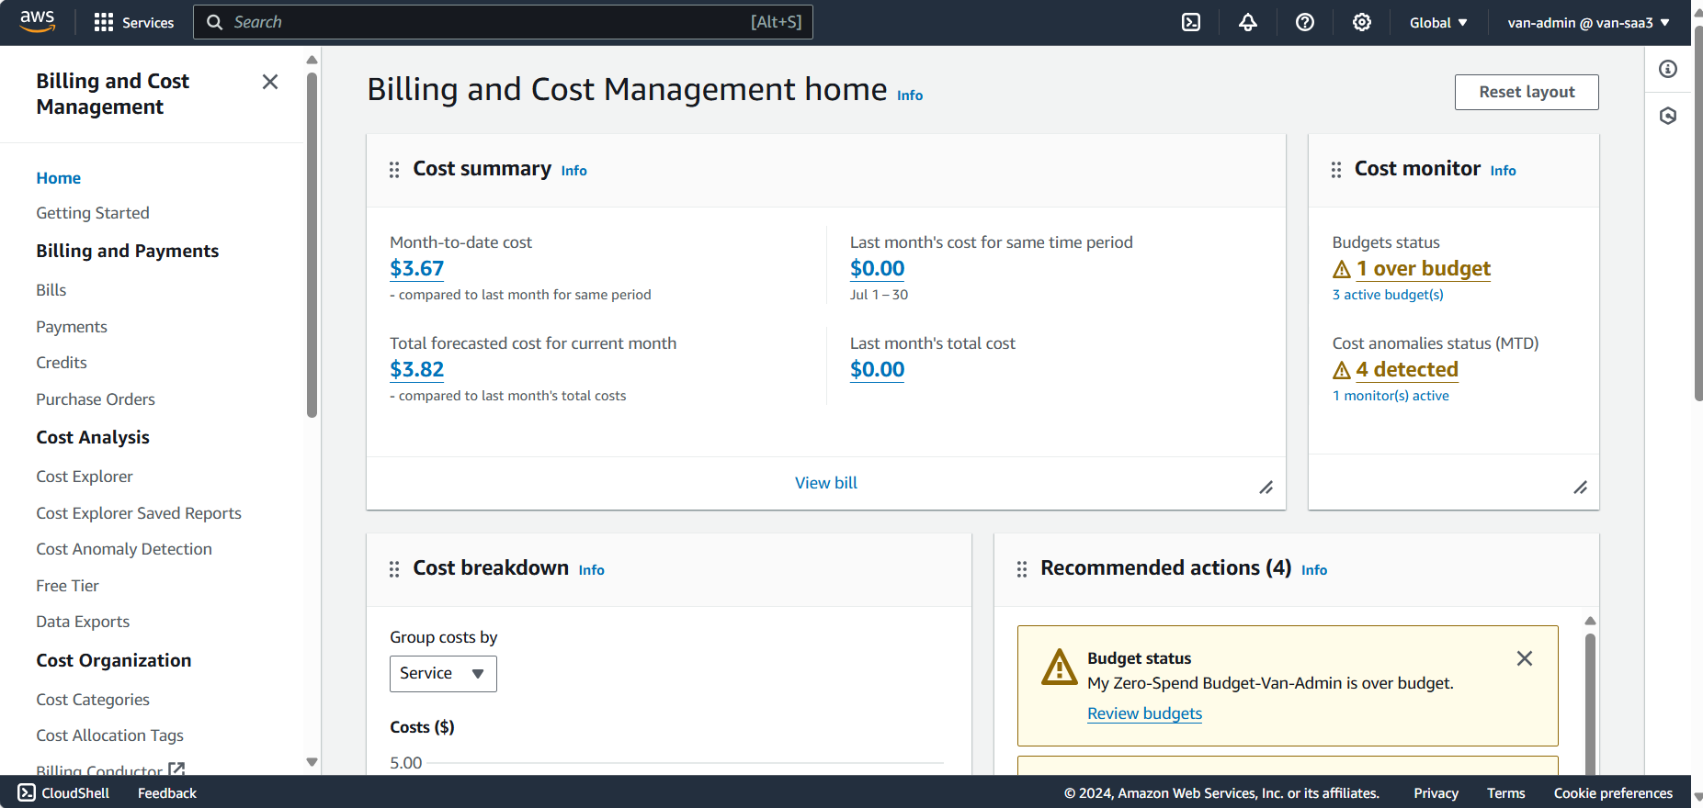This screenshot has height=808, width=1703.
Task: Open Info link for Cost summary
Action: click(x=574, y=171)
